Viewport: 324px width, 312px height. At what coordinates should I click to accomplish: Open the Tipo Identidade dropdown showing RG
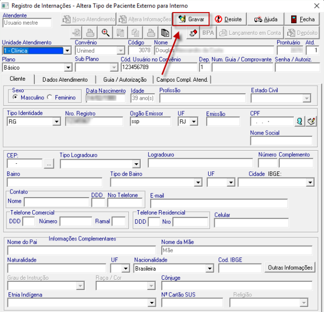click(56, 121)
